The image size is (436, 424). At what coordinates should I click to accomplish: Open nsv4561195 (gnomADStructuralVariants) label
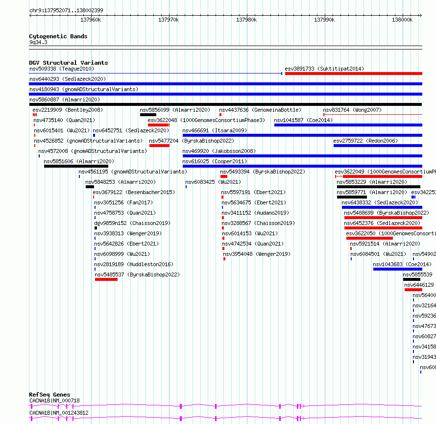click(133, 172)
